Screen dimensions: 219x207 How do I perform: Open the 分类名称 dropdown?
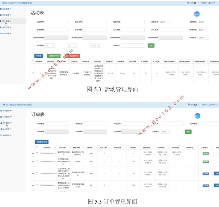pos(164,22)
